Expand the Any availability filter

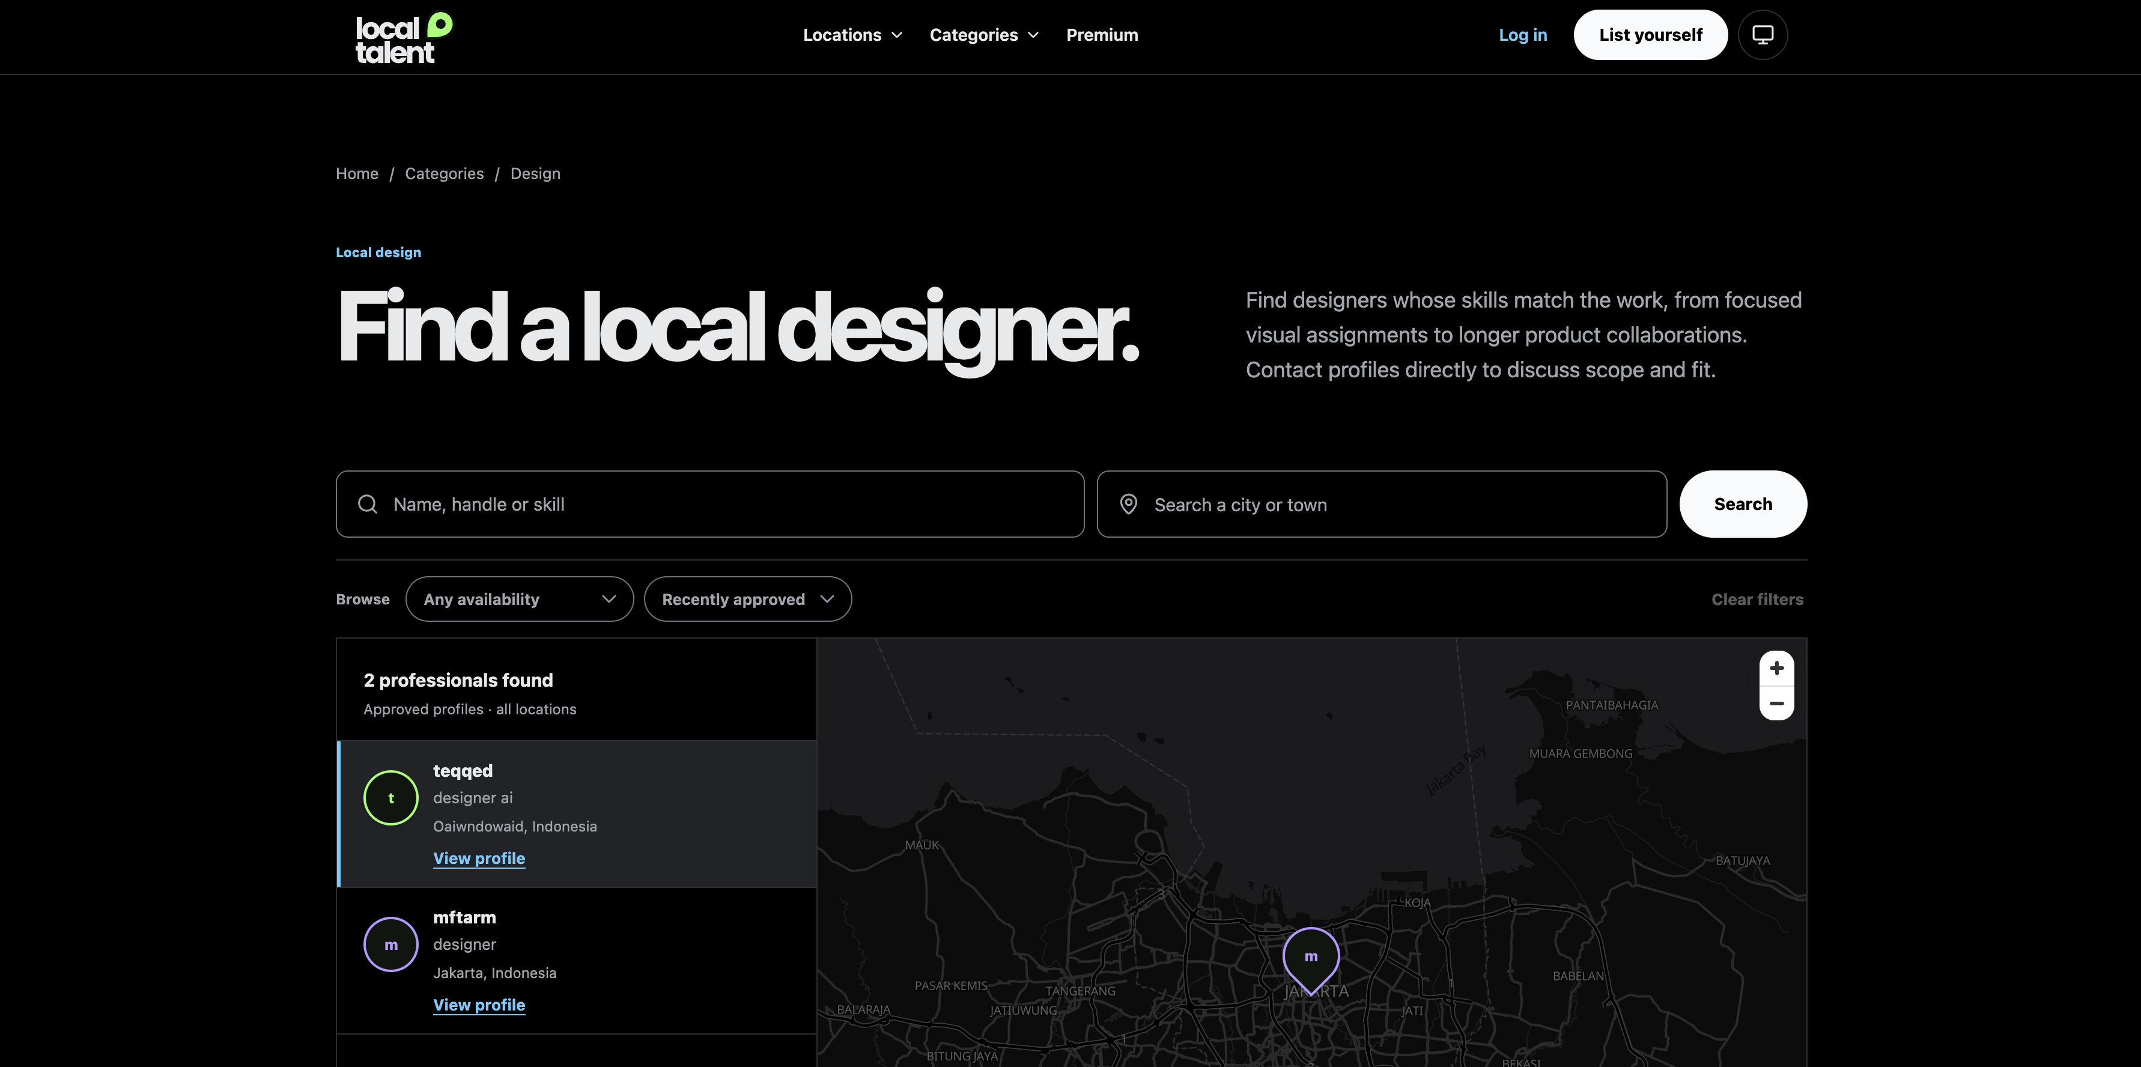click(x=520, y=599)
